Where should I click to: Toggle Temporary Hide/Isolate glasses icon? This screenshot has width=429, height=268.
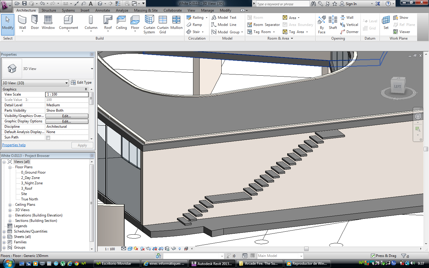click(173, 249)
